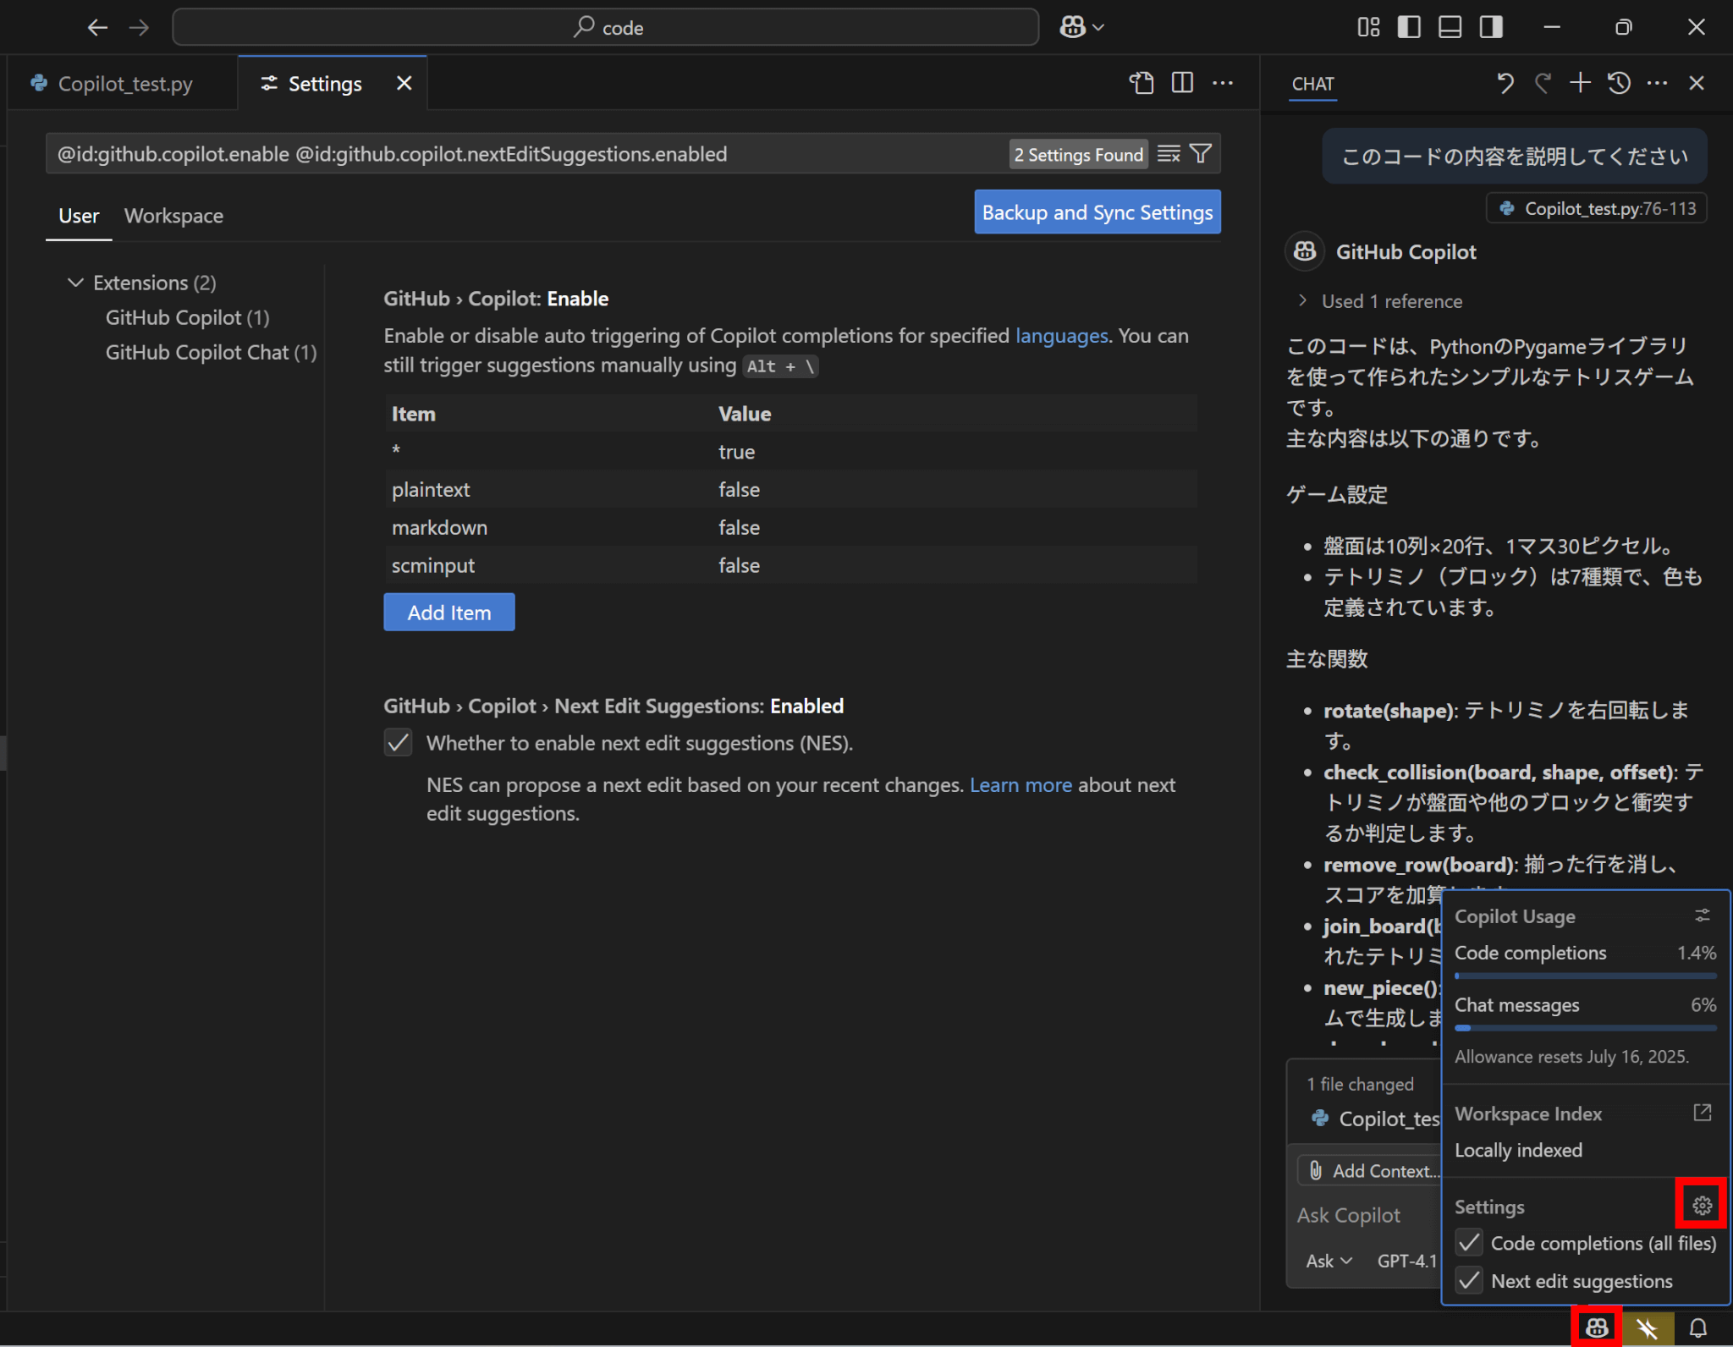This screenshot has height=1347, width=1733.
Task: Open Settings JSON file icon
Action: tap(1142, 83)
